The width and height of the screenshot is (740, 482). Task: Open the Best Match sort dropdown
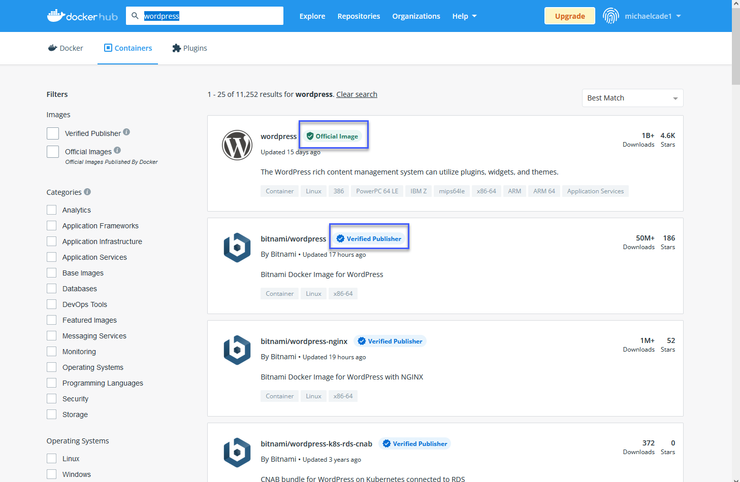632,97
